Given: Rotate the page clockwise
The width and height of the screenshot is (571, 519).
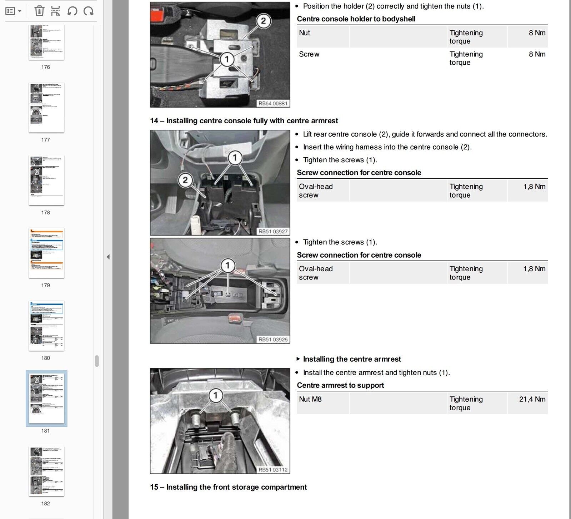Looking at the screenshot, I should pyautogui.click(x=89, y=11).
